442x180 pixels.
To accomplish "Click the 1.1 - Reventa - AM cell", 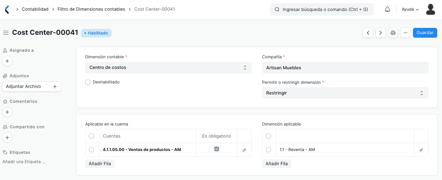I will (x=345, y=150).
